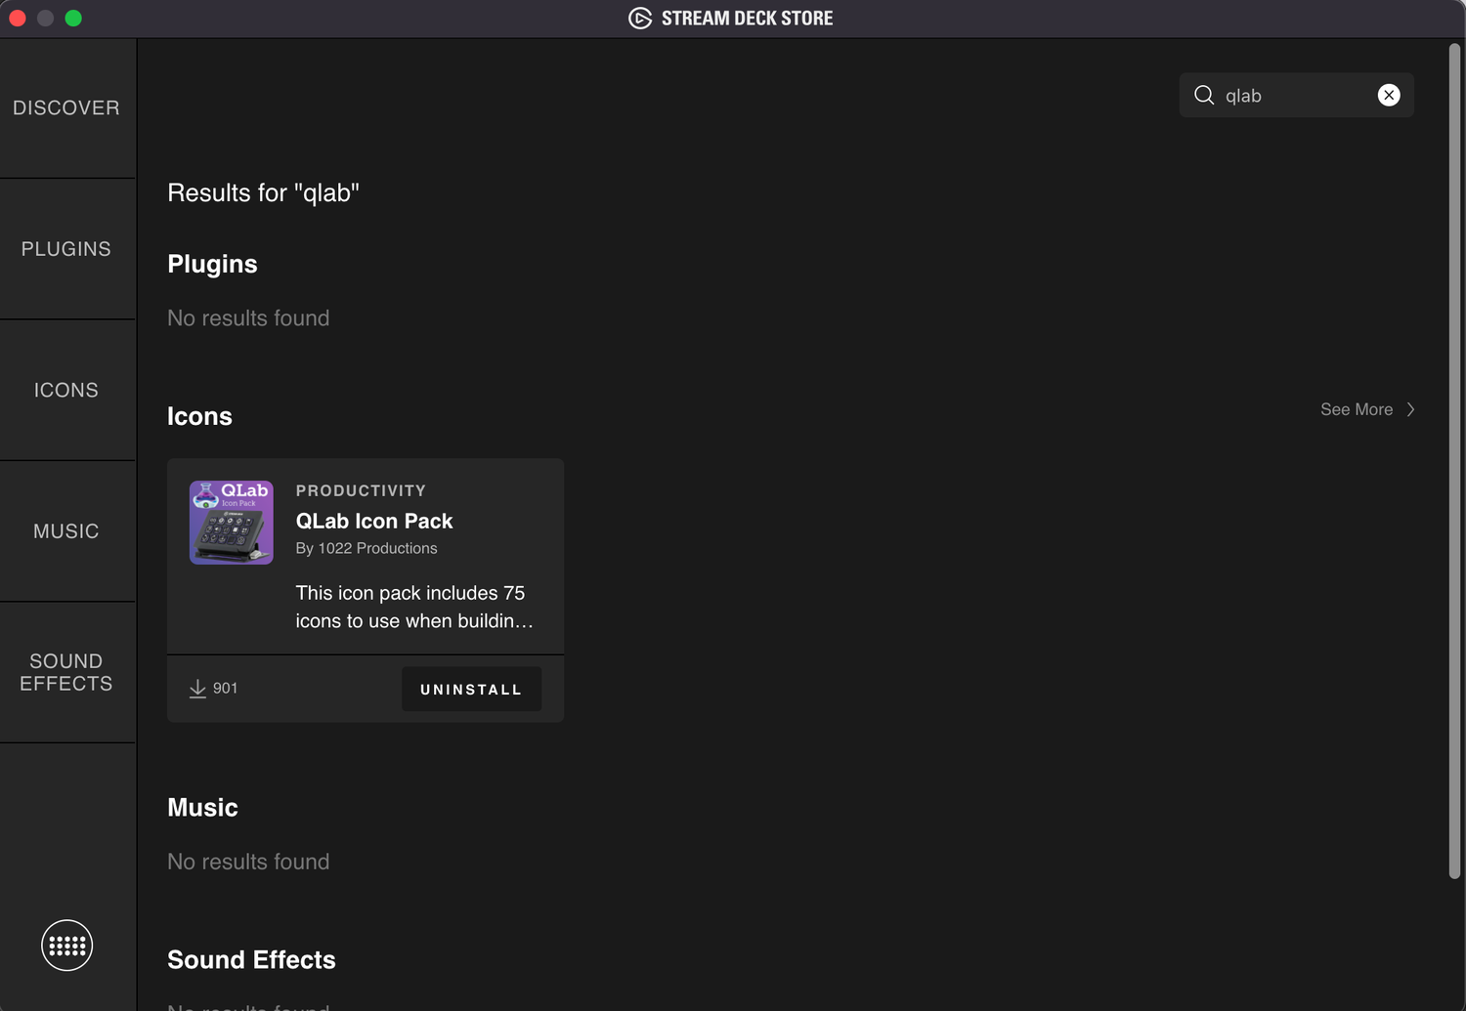The image size is (1466, 1011).
Task: Click the search magnifier icon
Action: (x=1204, y=95)
